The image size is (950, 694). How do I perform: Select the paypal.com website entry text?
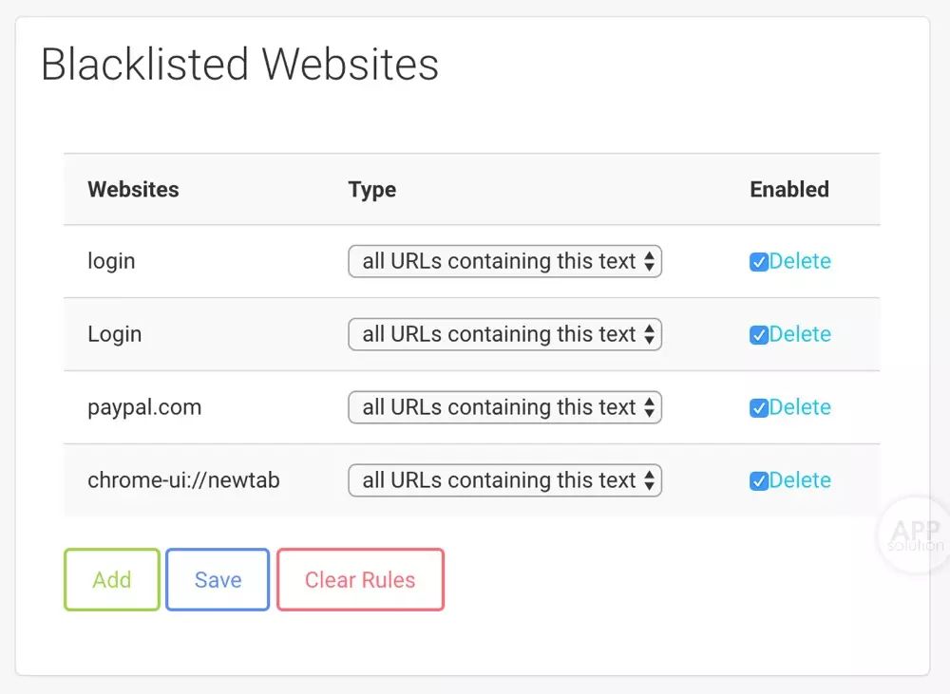click(x=144, y=407)
